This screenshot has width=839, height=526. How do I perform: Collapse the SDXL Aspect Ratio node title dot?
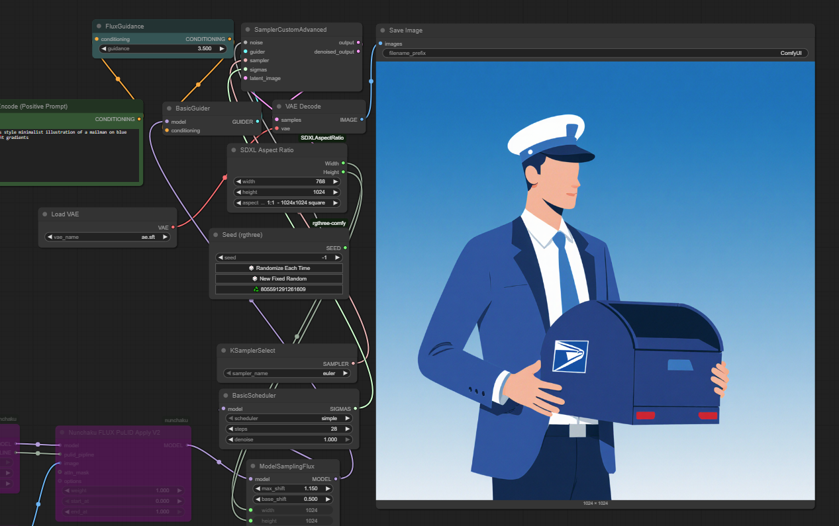click(x=234, y=150)
